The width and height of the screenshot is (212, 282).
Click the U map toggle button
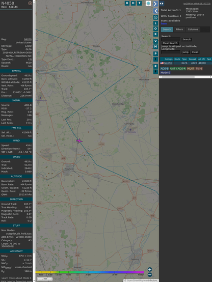[127, 3]
